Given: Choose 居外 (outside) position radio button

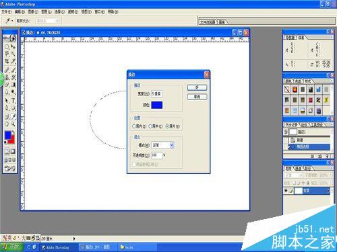Looking at the screenshot, I should (167, 126).
